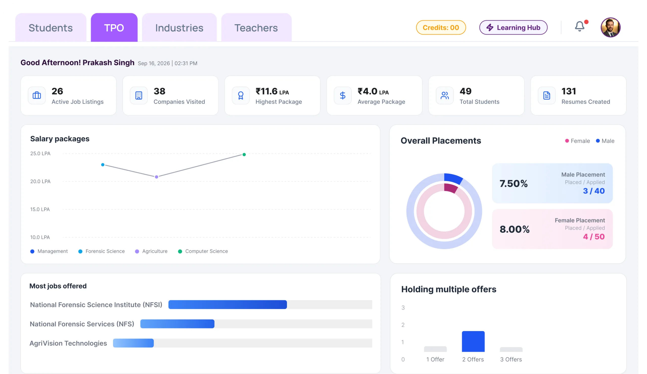Toggle the Male legend in Overall Placements
This screenshot has height=374, width=647.
click(x=605, y=141)
